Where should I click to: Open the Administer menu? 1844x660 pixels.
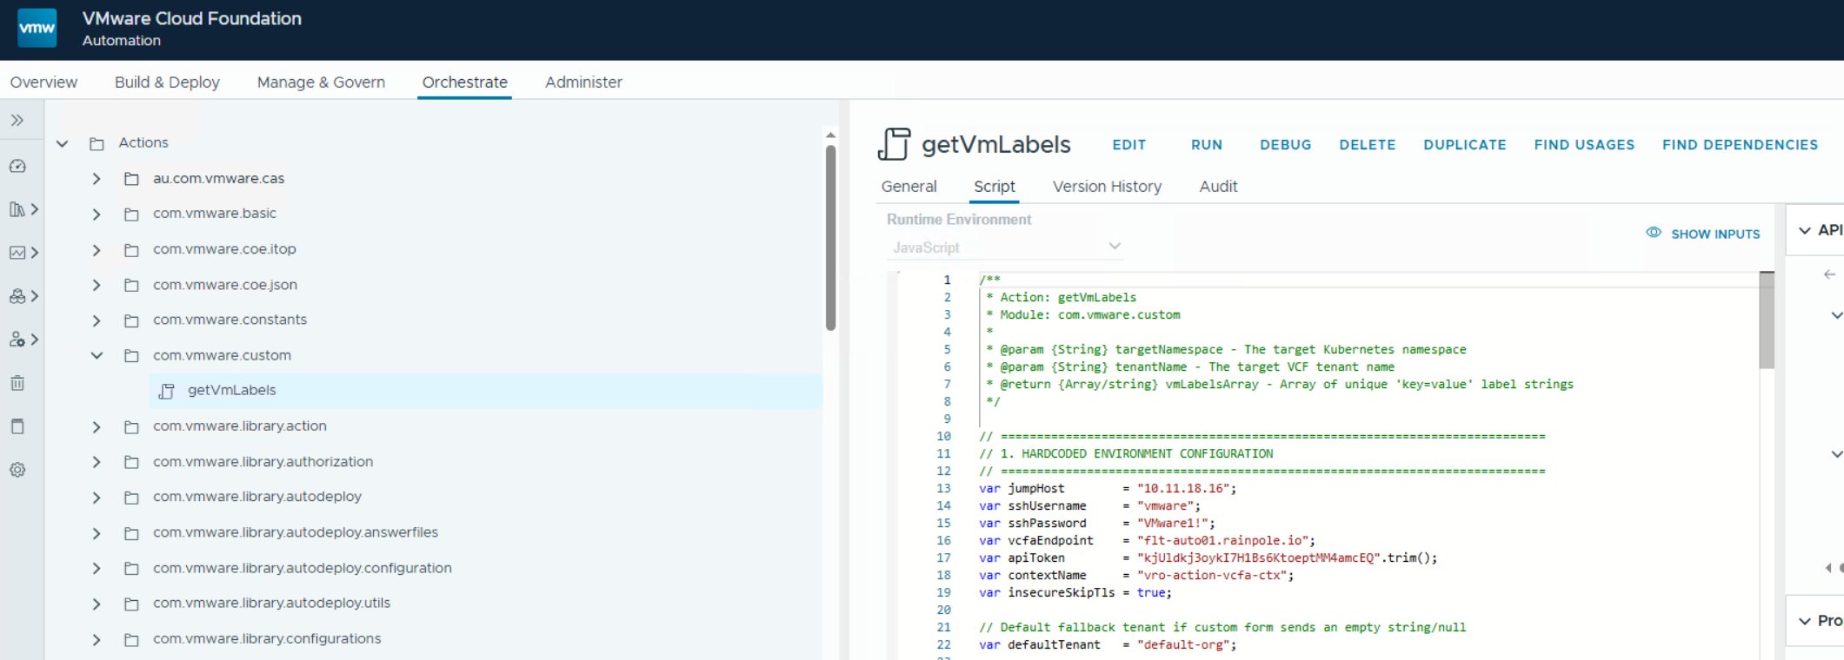(583, 82)
